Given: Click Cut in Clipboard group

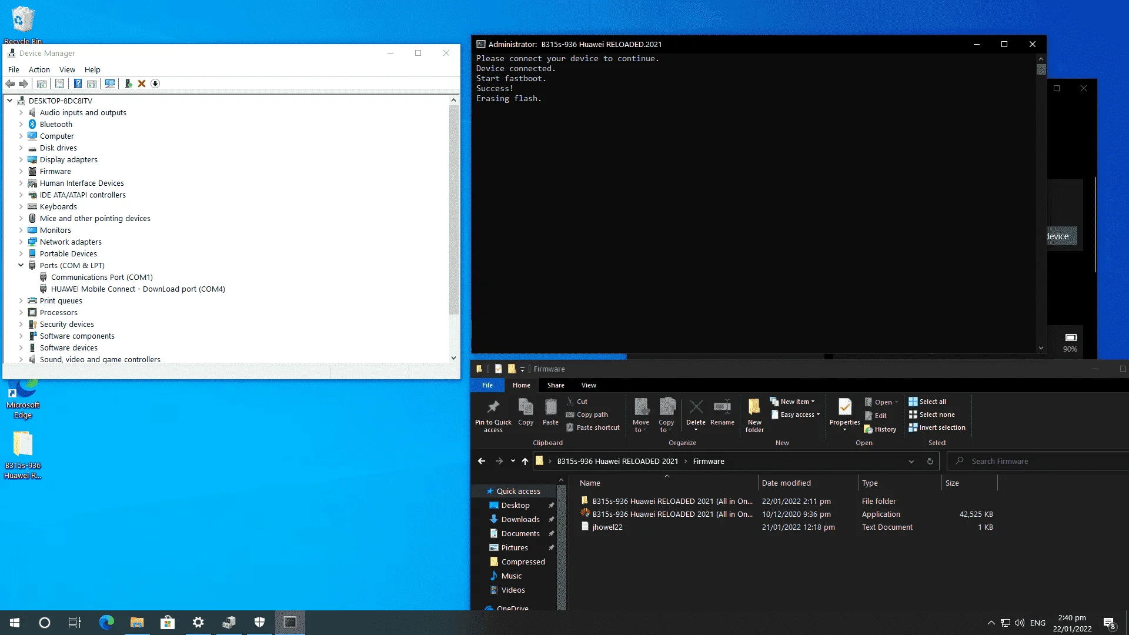Looking at the screenshot, I should click(x=577, y=402).
